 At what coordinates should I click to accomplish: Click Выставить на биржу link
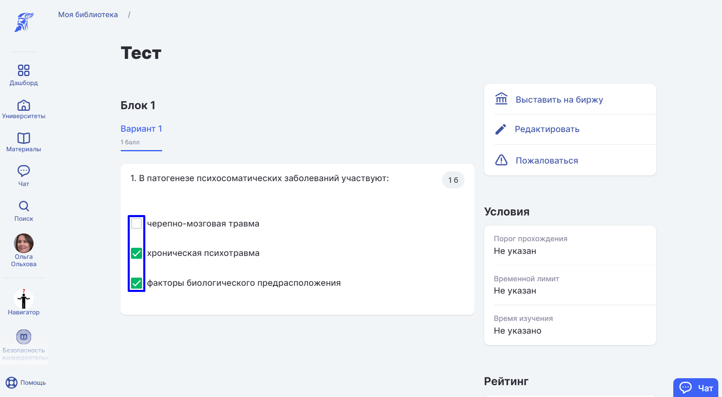(x=559, y=100)
